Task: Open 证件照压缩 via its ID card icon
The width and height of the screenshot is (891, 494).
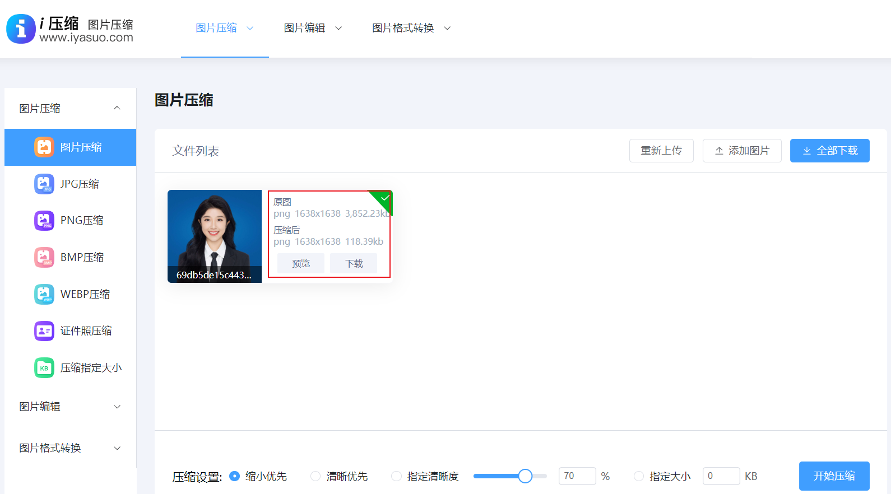Action: [44, 331]
